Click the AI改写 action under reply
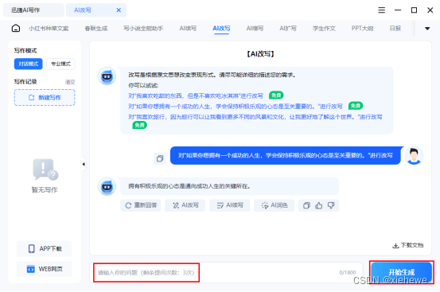The width and height of the screenshot is (440, 292). (x=185, y=205)
